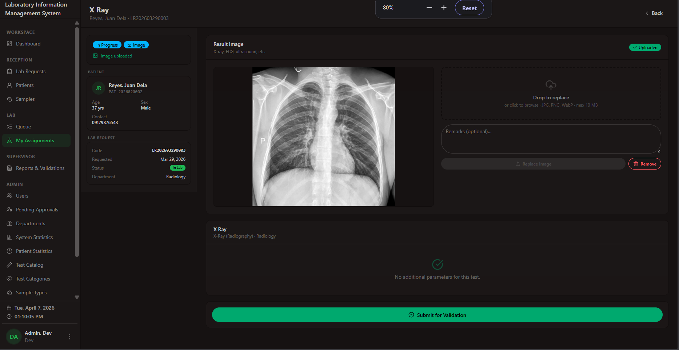Screen dimensions: 679x350
Task: Select lab request code LR202603290003
Action: 169,150
